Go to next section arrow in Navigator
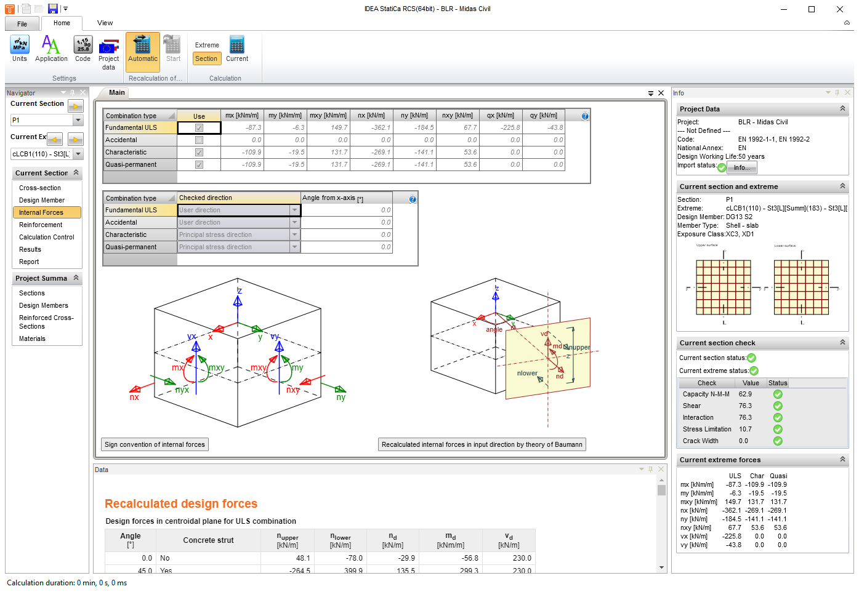The width and height of the screenshot is (859, 597). 76,106
